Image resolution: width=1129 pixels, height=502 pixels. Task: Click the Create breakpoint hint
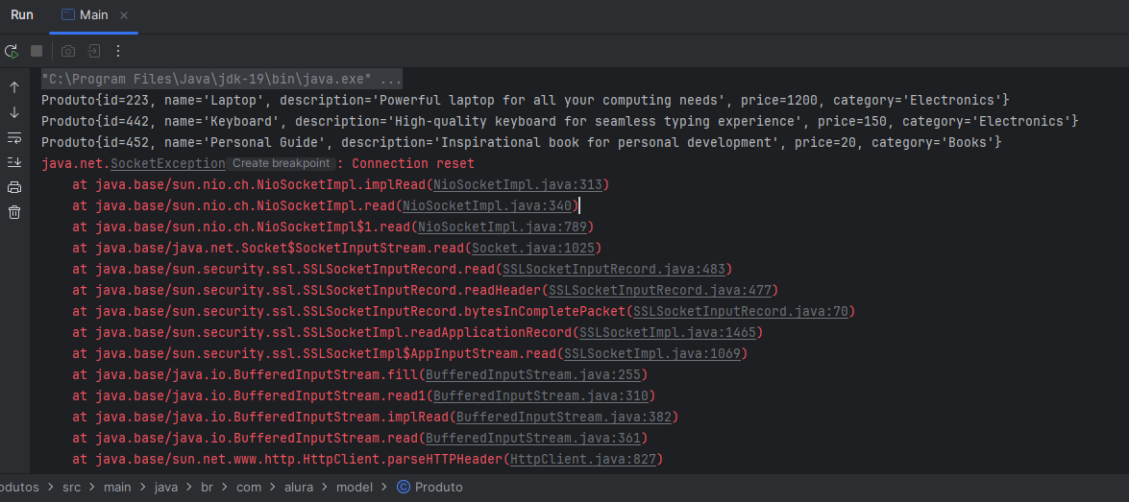coord(282,164)
